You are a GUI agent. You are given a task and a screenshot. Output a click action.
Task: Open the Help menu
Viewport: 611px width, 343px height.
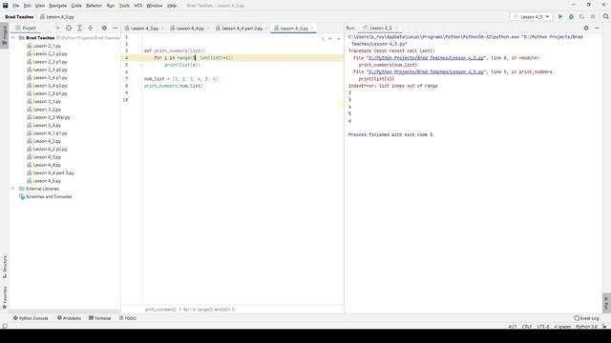pos(172,6)
